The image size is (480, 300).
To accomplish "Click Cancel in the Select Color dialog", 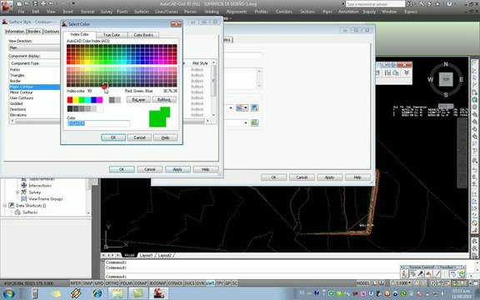I will coord(139,137).
